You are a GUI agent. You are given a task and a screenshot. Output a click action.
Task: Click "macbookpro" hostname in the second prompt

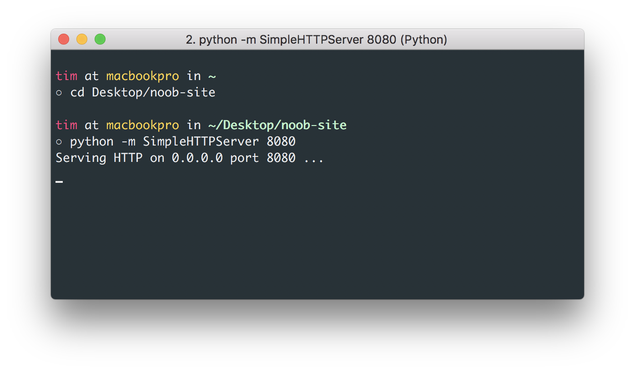click(x=142, y=125)
